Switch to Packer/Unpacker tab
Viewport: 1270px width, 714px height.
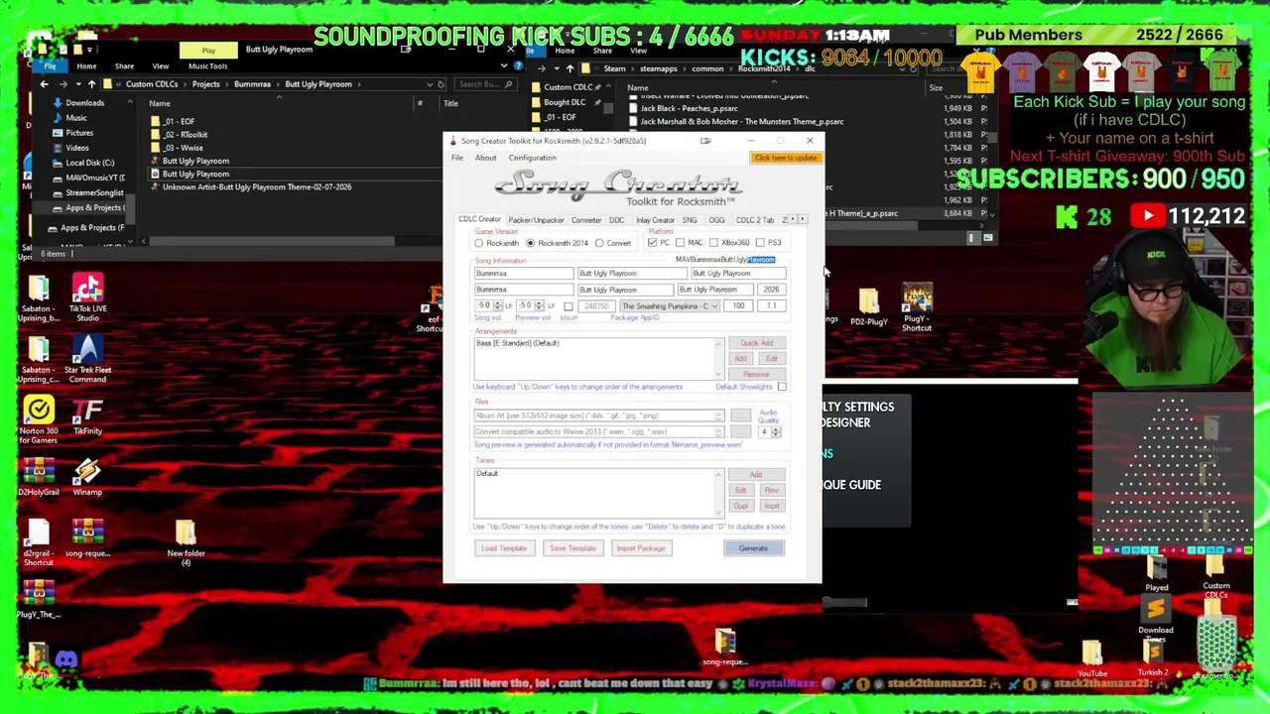(536, 220)
